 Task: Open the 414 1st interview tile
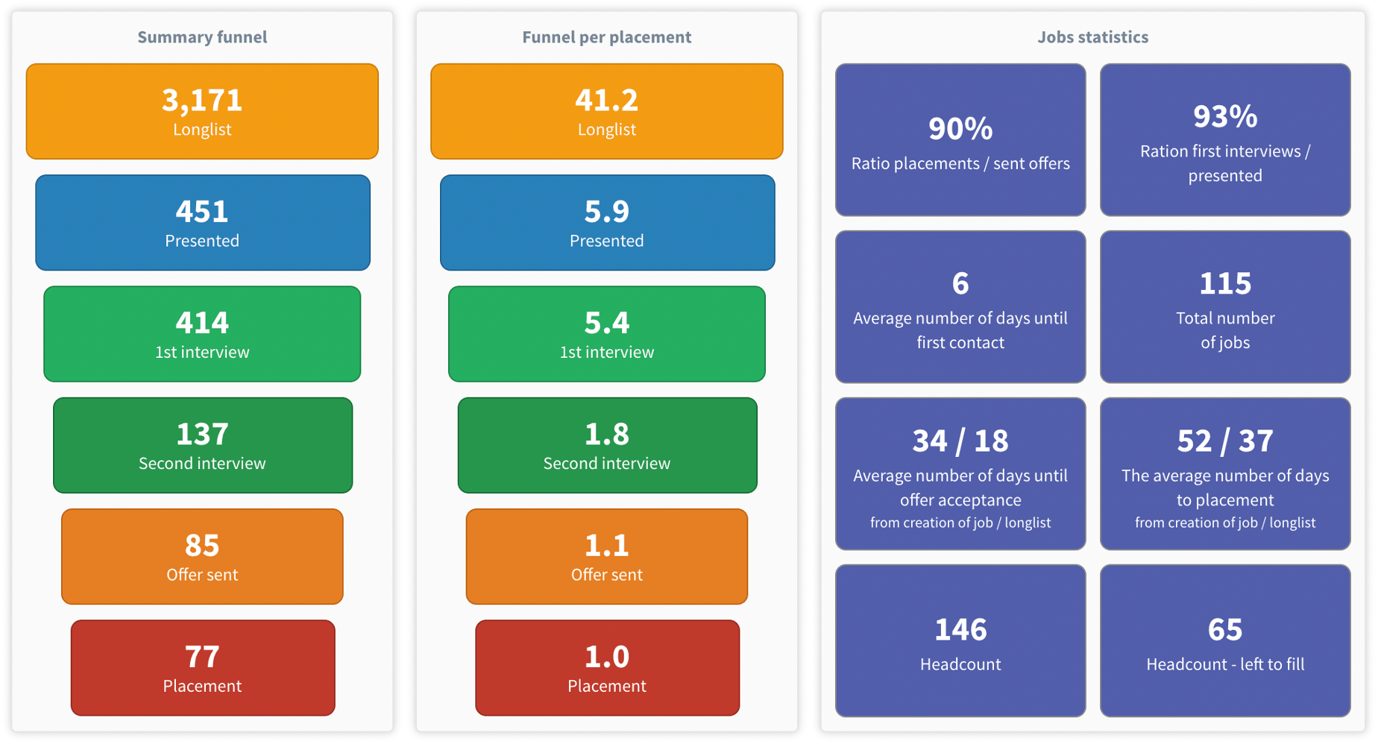pyautogui.click(x=202, y=334)
